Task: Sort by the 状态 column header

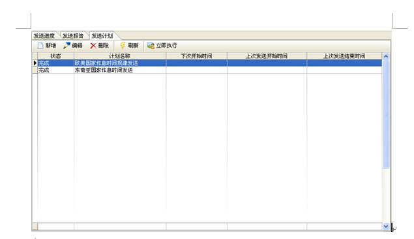Action: pyautogui.click(x=55, y=56)
